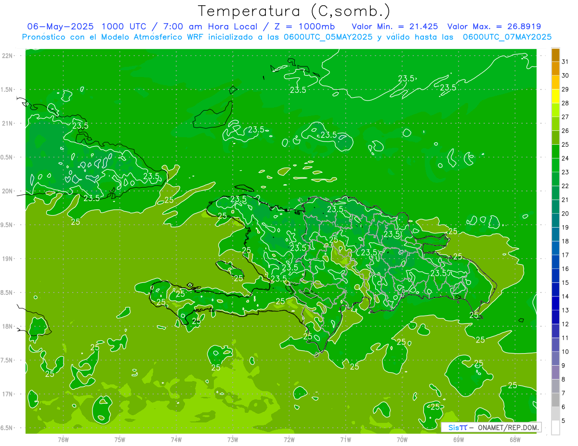
Task: Click the "28" value on the color scale
Action: click(x=565, y=103)
